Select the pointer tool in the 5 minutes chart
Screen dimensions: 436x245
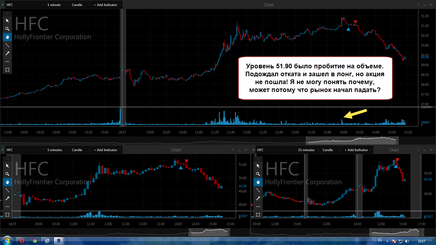[x=7, y=166]
